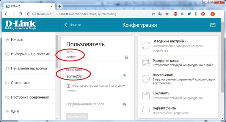Open the Статистика sidebar section
Screen dimensions: 226x122
20,83
